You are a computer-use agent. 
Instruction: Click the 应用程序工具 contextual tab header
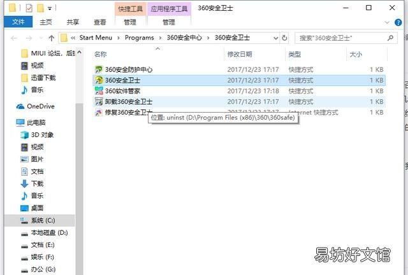pos(169,9)
